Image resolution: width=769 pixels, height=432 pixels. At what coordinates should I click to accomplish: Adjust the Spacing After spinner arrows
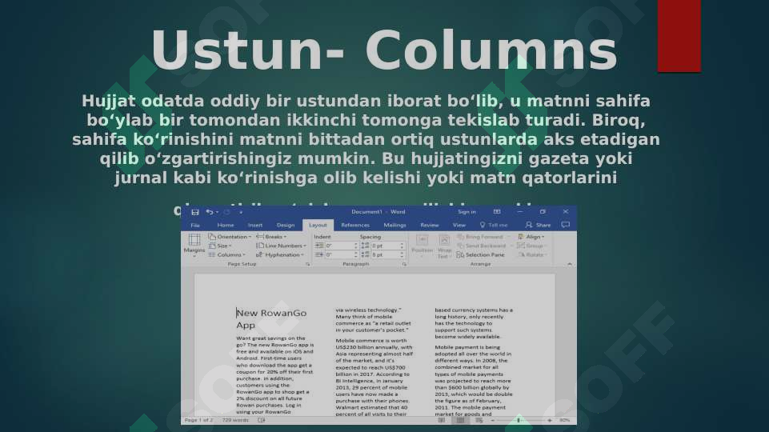(x=402, y=255)
